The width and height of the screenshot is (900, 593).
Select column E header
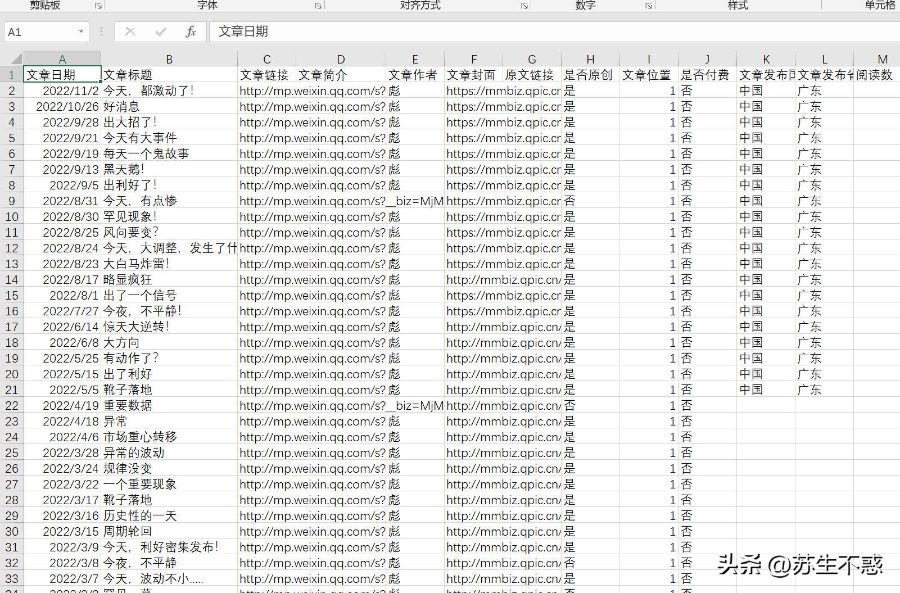click(x=415, y=59)
